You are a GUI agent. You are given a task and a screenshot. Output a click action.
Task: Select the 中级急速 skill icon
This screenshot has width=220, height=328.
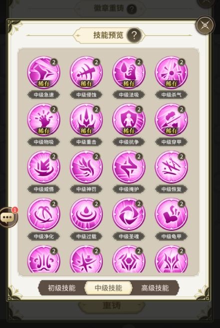(x=43, y=73)
